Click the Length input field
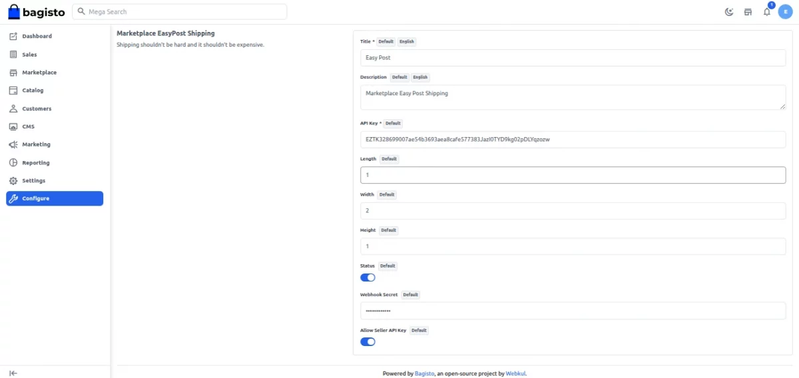This screenshot has width=799, height=378. coord(573,175)
